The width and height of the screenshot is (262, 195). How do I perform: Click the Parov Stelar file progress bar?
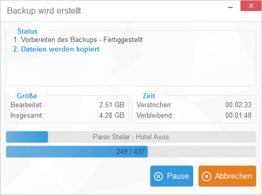tap(131, 137)
